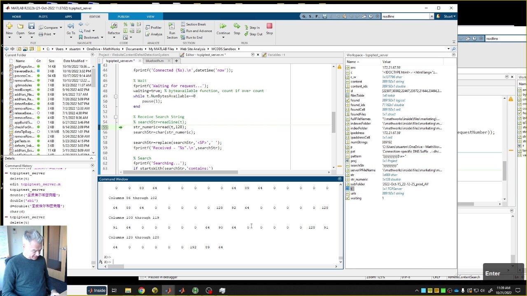Image resolution: width=527 pixels, height=296 pixels.
Task: Switch to the PUBLISH ribbon tab
Action: (124, 16)
